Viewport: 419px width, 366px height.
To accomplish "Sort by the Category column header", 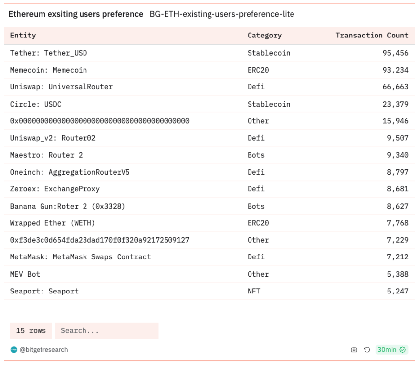I will 264,35.
